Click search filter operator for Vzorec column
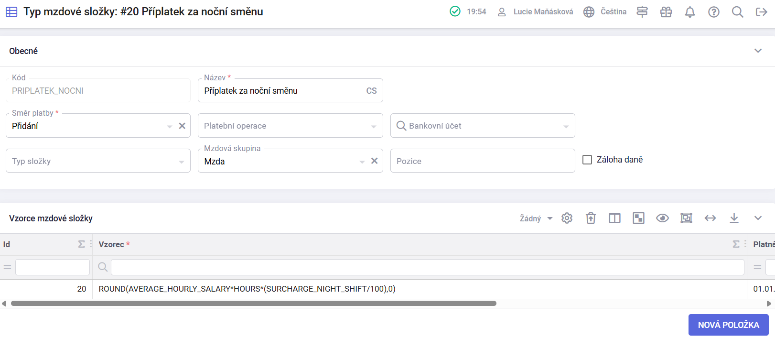The image size is (775, 338). pyautogui.click(x=103, y=267)
